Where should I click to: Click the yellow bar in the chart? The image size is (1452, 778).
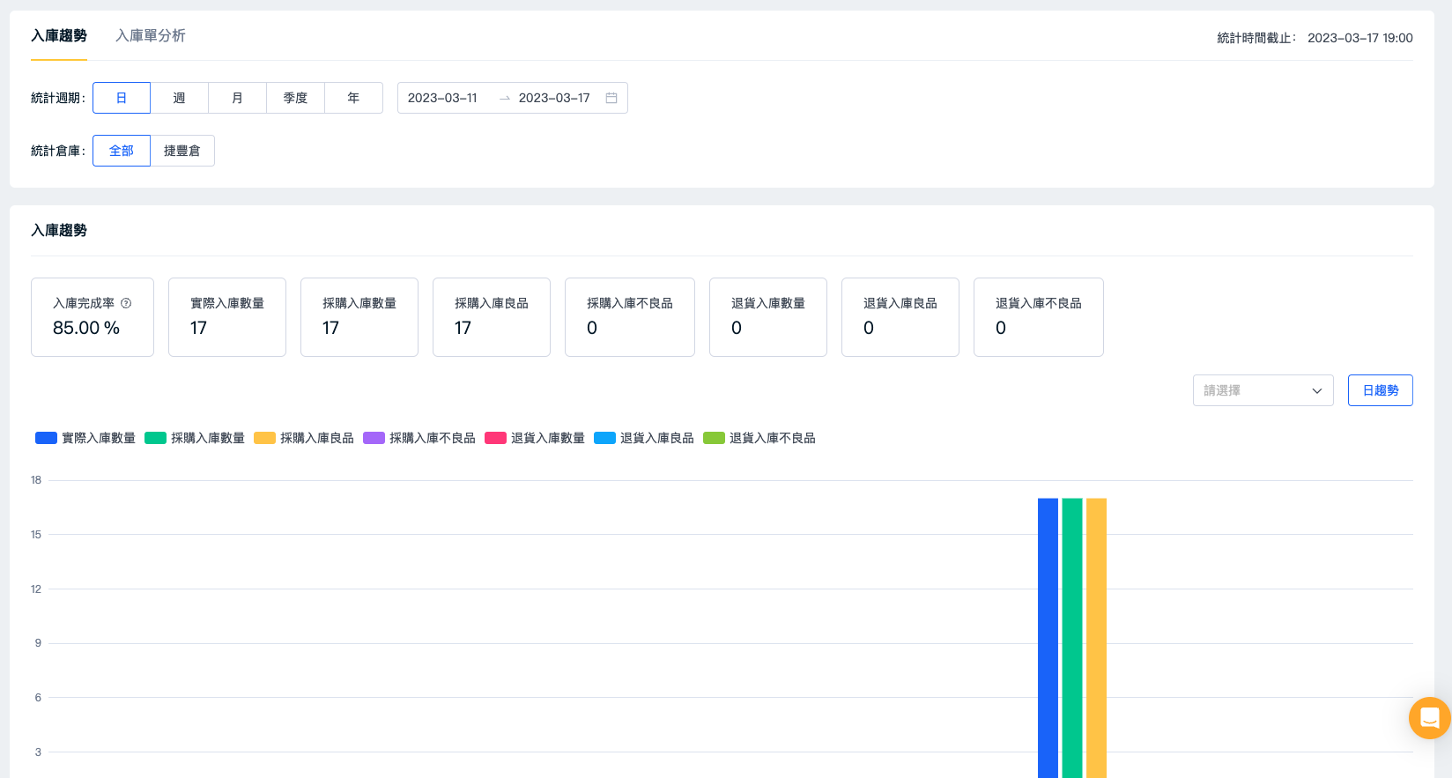[1096, 638]
